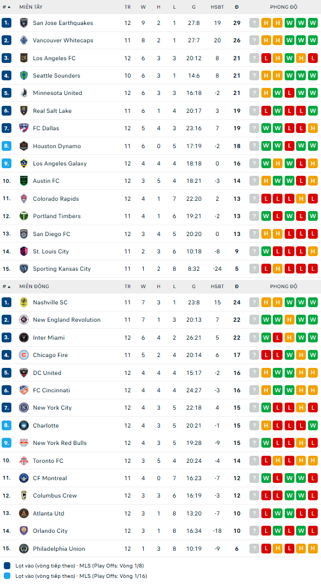This screenshot has width=321, height=586.
Task: Click the Inter Miami team crest
Action: click(23, 337)
